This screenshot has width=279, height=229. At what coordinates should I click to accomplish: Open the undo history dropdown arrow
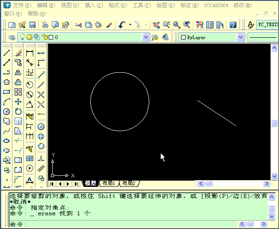click(x=130, y=24)
